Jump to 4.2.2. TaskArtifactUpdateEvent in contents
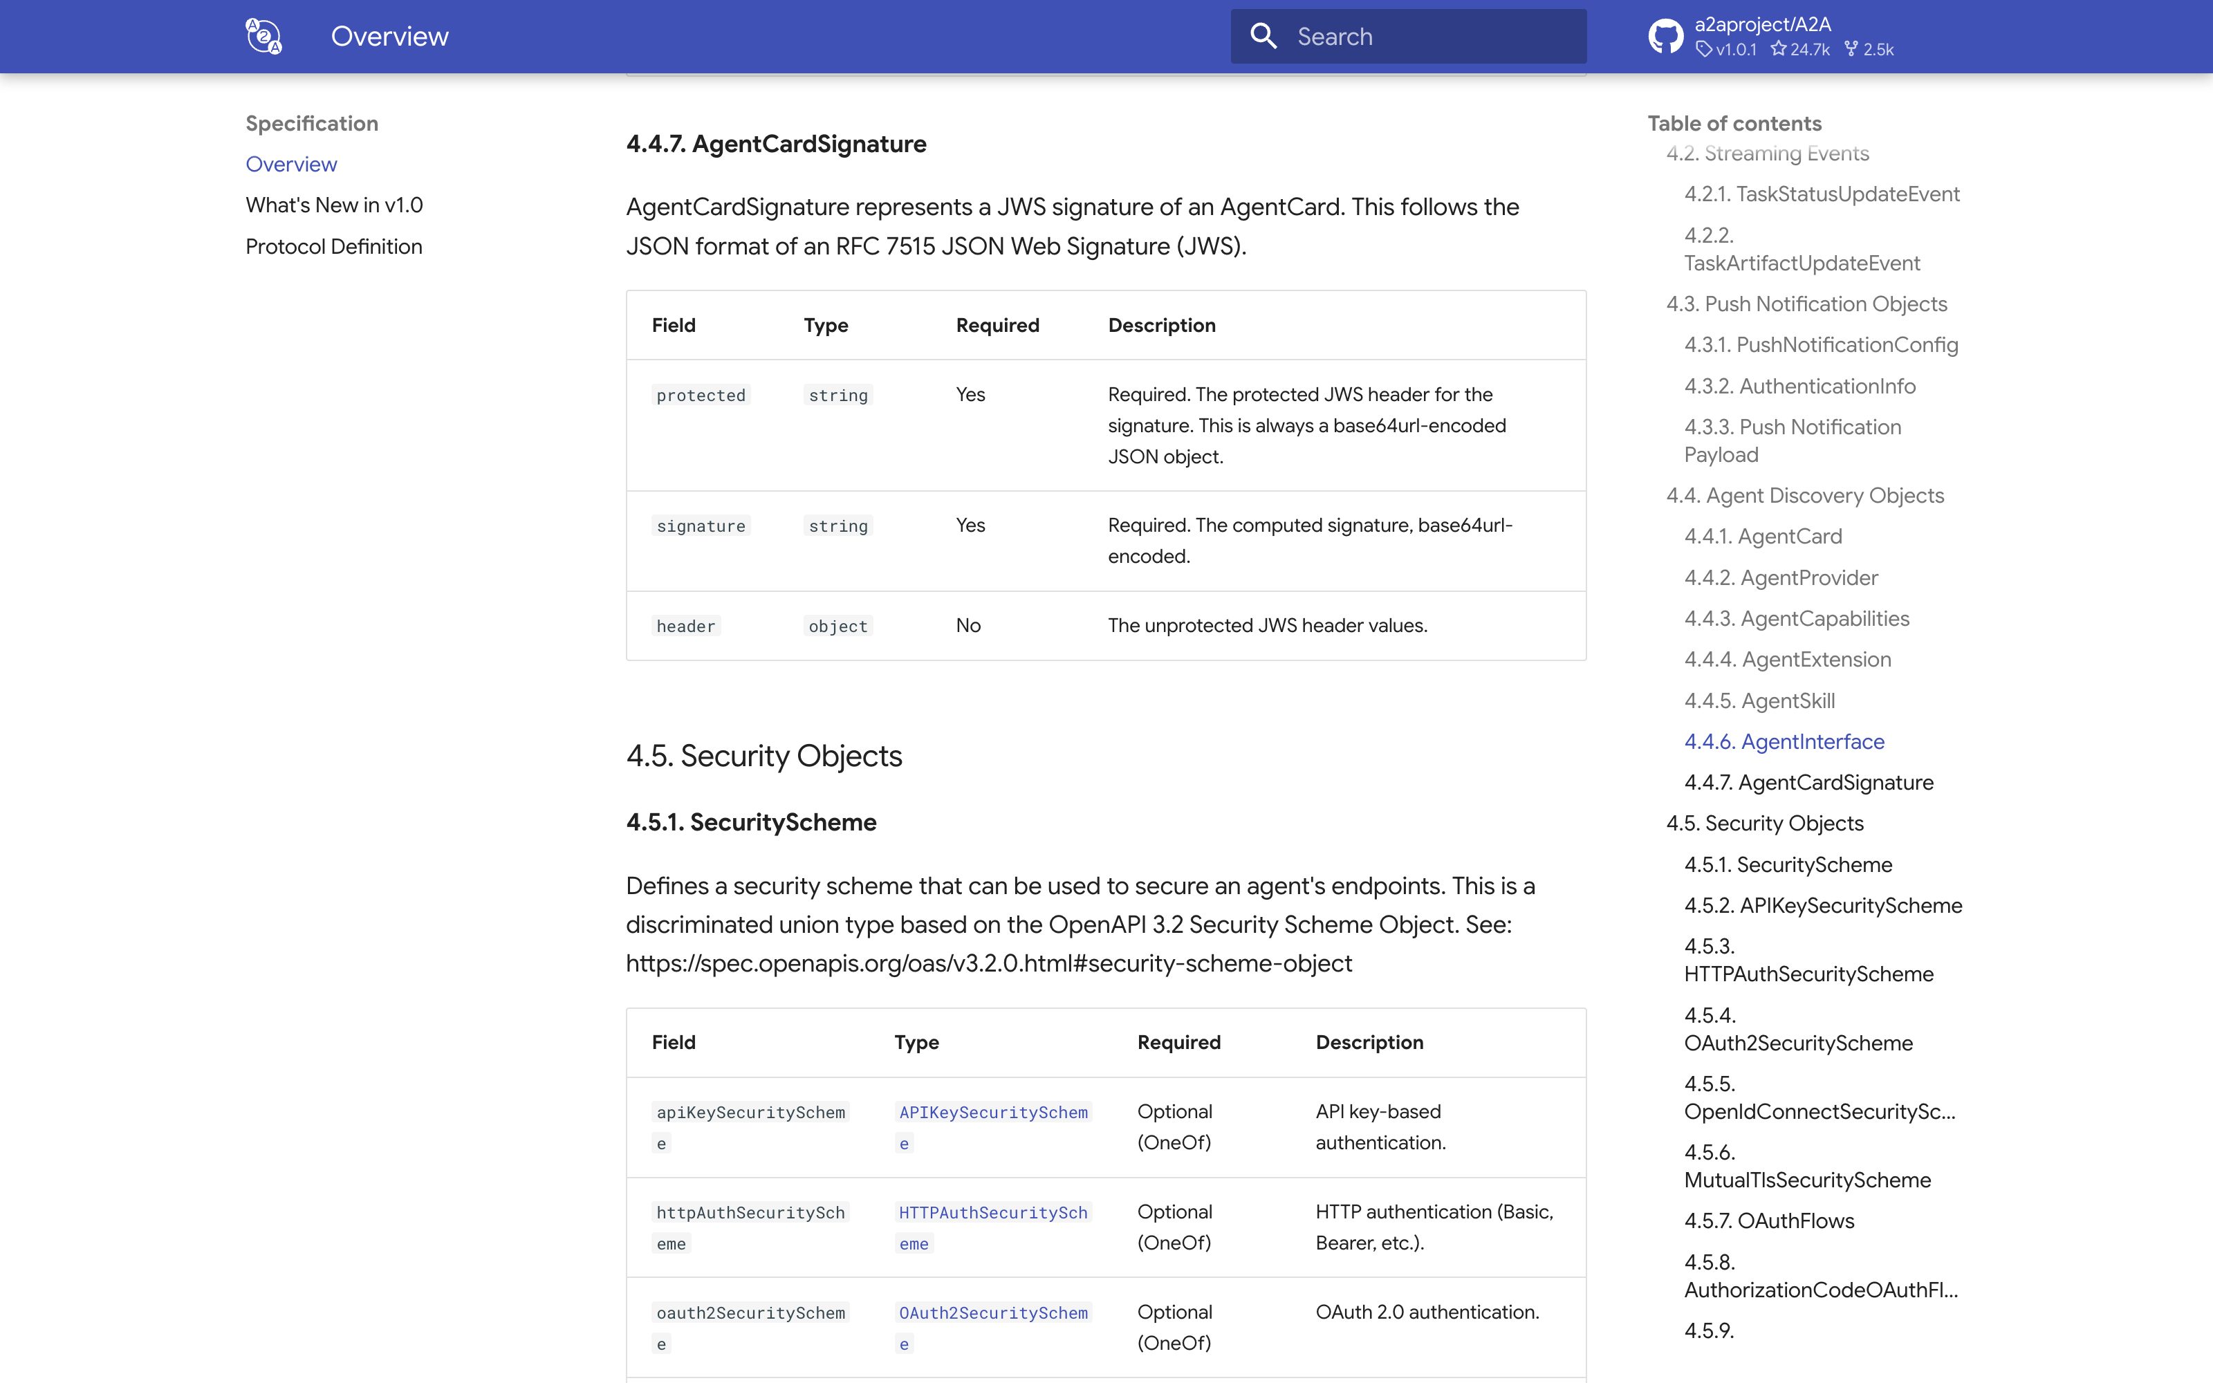 [1802, 249]
